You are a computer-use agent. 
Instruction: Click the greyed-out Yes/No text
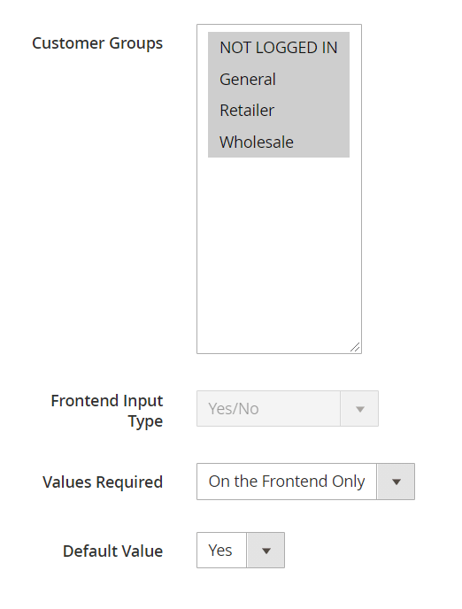point(234,409)
